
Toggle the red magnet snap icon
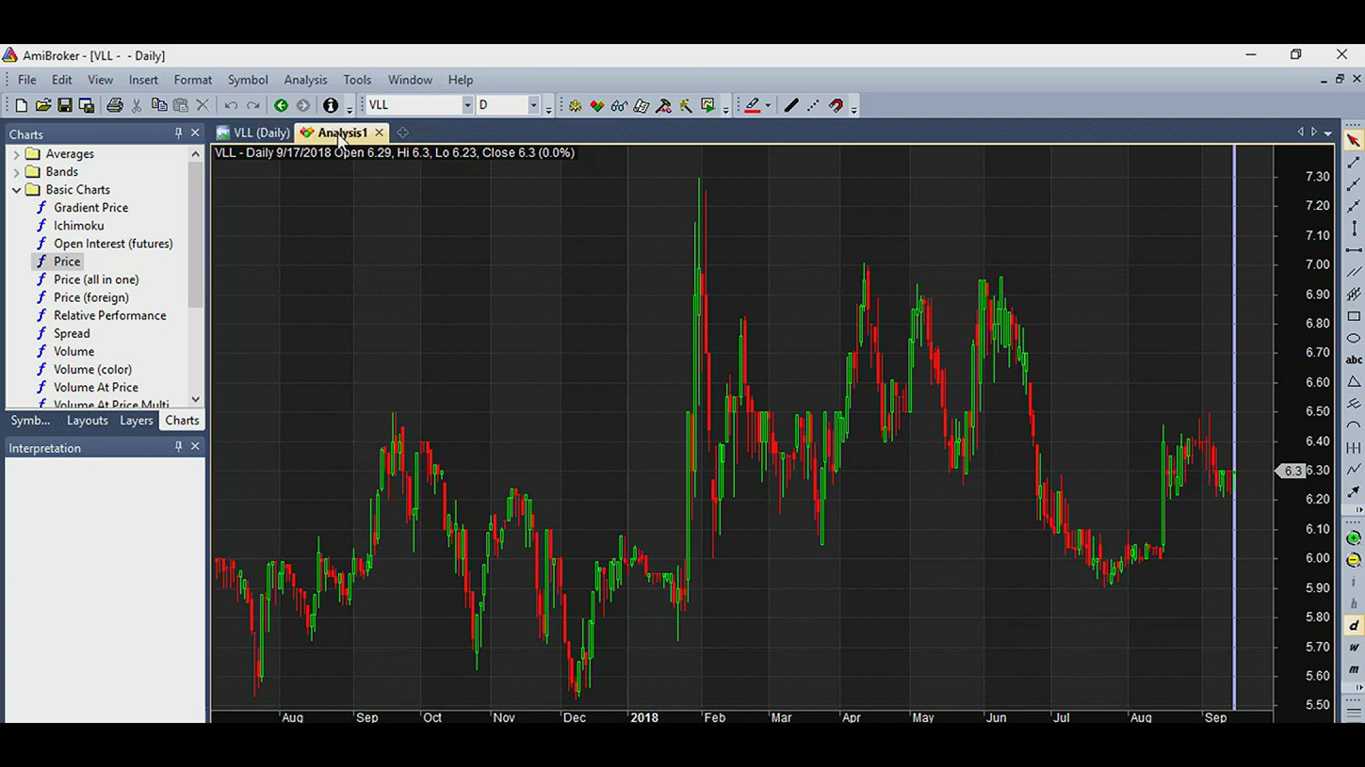[x=836, y=106]
